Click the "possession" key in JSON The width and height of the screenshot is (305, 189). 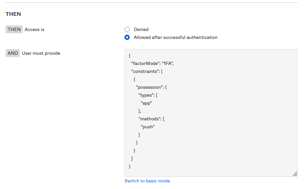click(x=150, y=87)
